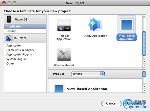The image size is (150, 111).
Task: Select Application under Mac OS X
Action: point(25,46)
